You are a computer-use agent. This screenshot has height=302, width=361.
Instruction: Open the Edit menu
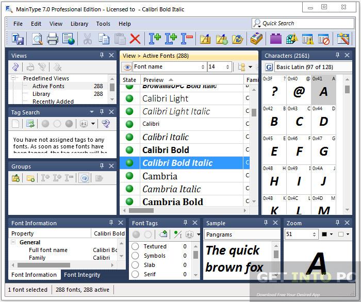click(x=36, y=24)
